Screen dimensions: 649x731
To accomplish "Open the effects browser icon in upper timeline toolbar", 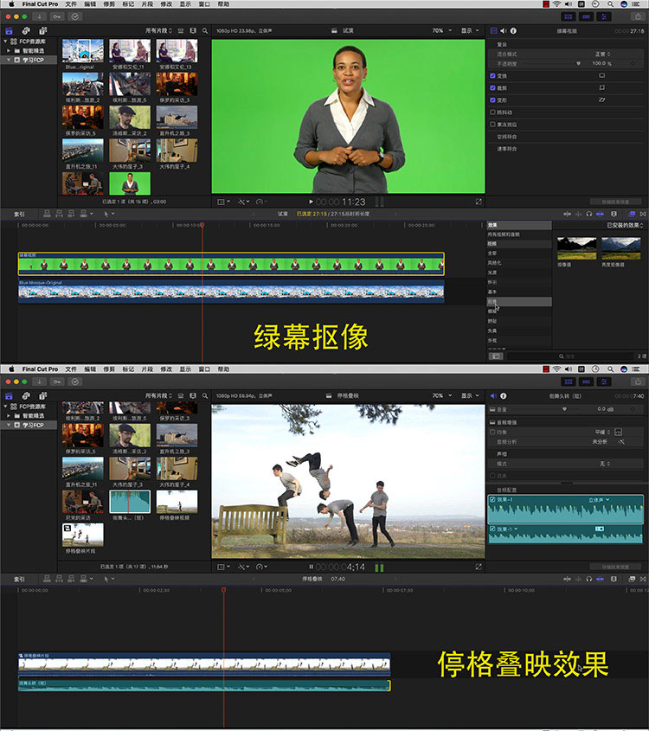I will [632, 214].
